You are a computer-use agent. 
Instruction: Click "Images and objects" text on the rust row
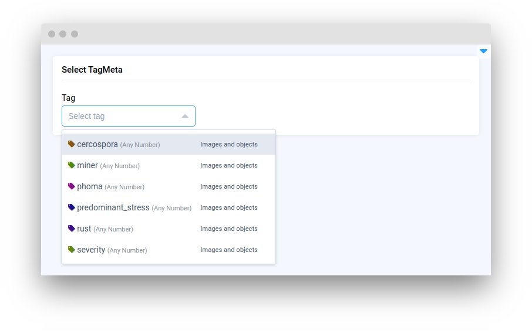(x=229, y=229)
